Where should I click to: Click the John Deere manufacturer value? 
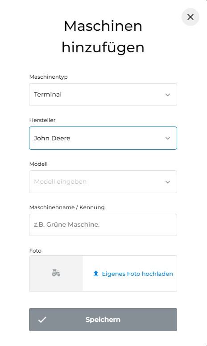[52, 138]
